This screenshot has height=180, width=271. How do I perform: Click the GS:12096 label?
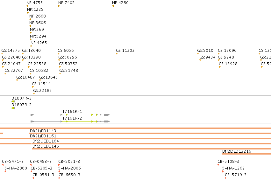tap(227, 51)
